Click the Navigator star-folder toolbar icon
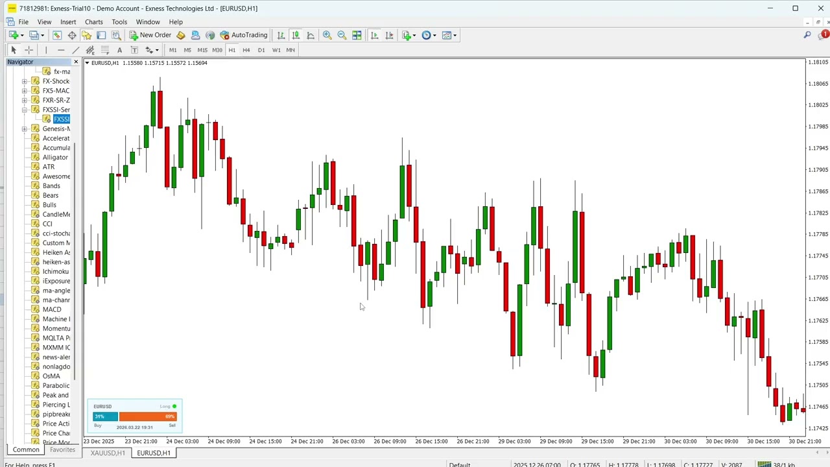The image size is (830, 467). tap(86, 35)
